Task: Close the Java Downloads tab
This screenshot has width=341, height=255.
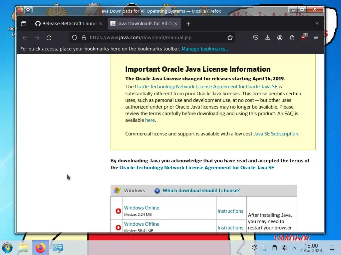Action: click(x=176, y=24)
